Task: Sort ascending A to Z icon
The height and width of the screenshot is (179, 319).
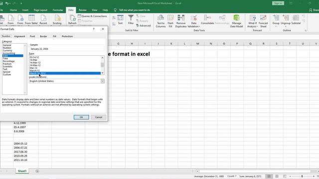Action: pyautogui.click(x=114, y=18)
